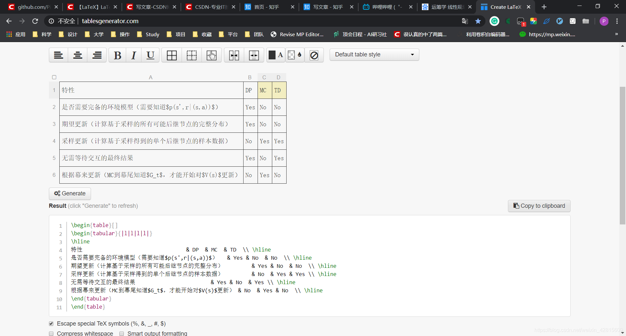This screenshot has height=336, width=626.
Task: Click the Generate button
Action: point(70,193)
